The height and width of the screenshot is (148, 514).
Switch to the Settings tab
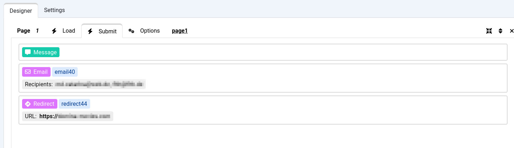[54, 10]
